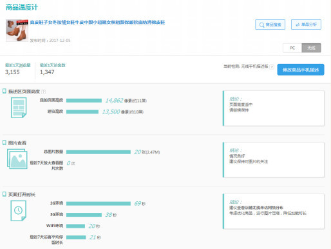Click the 21 seconds average stay bar
Viewport: 331px width, 249px height.
[x=76, y=237]
